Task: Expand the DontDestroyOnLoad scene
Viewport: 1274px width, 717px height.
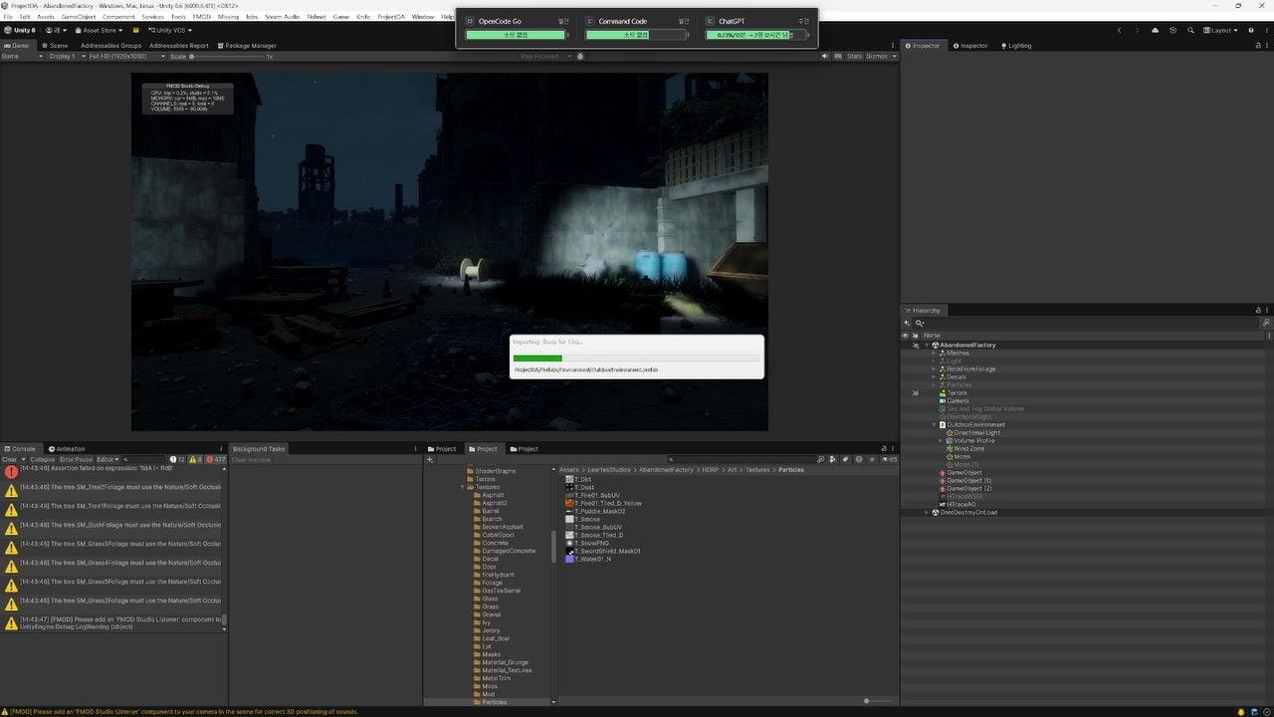Action: [x=927, y=513]
